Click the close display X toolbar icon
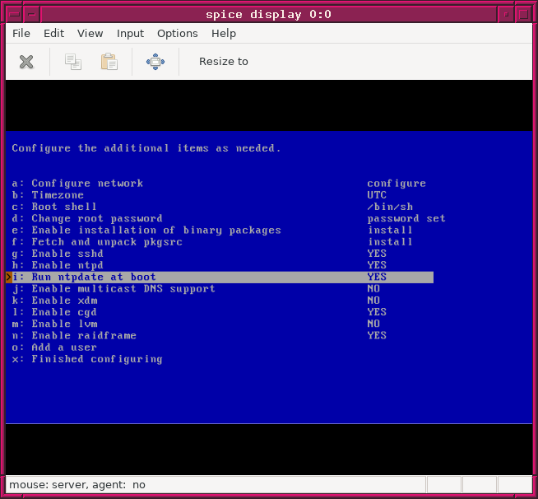 click(26, 62)
